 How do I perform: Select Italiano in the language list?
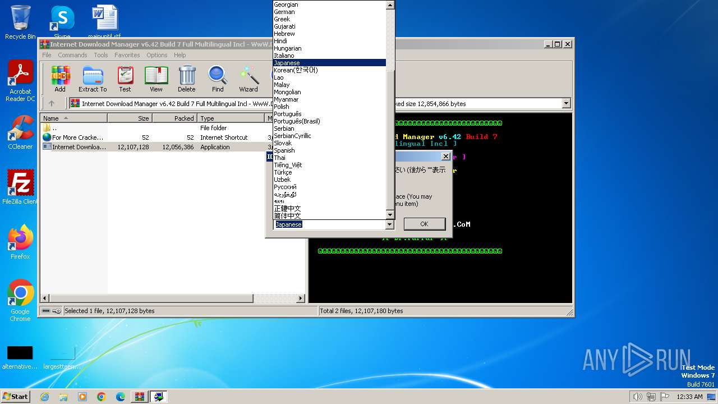click(329, 56)
